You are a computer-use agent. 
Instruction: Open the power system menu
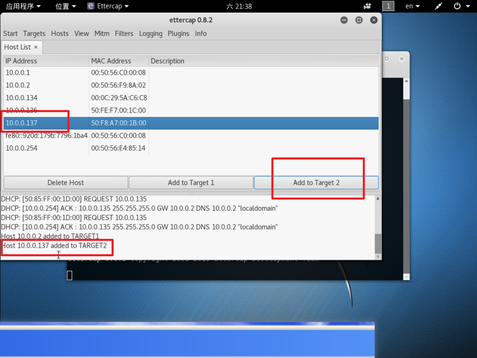click(x=462, y=6)
